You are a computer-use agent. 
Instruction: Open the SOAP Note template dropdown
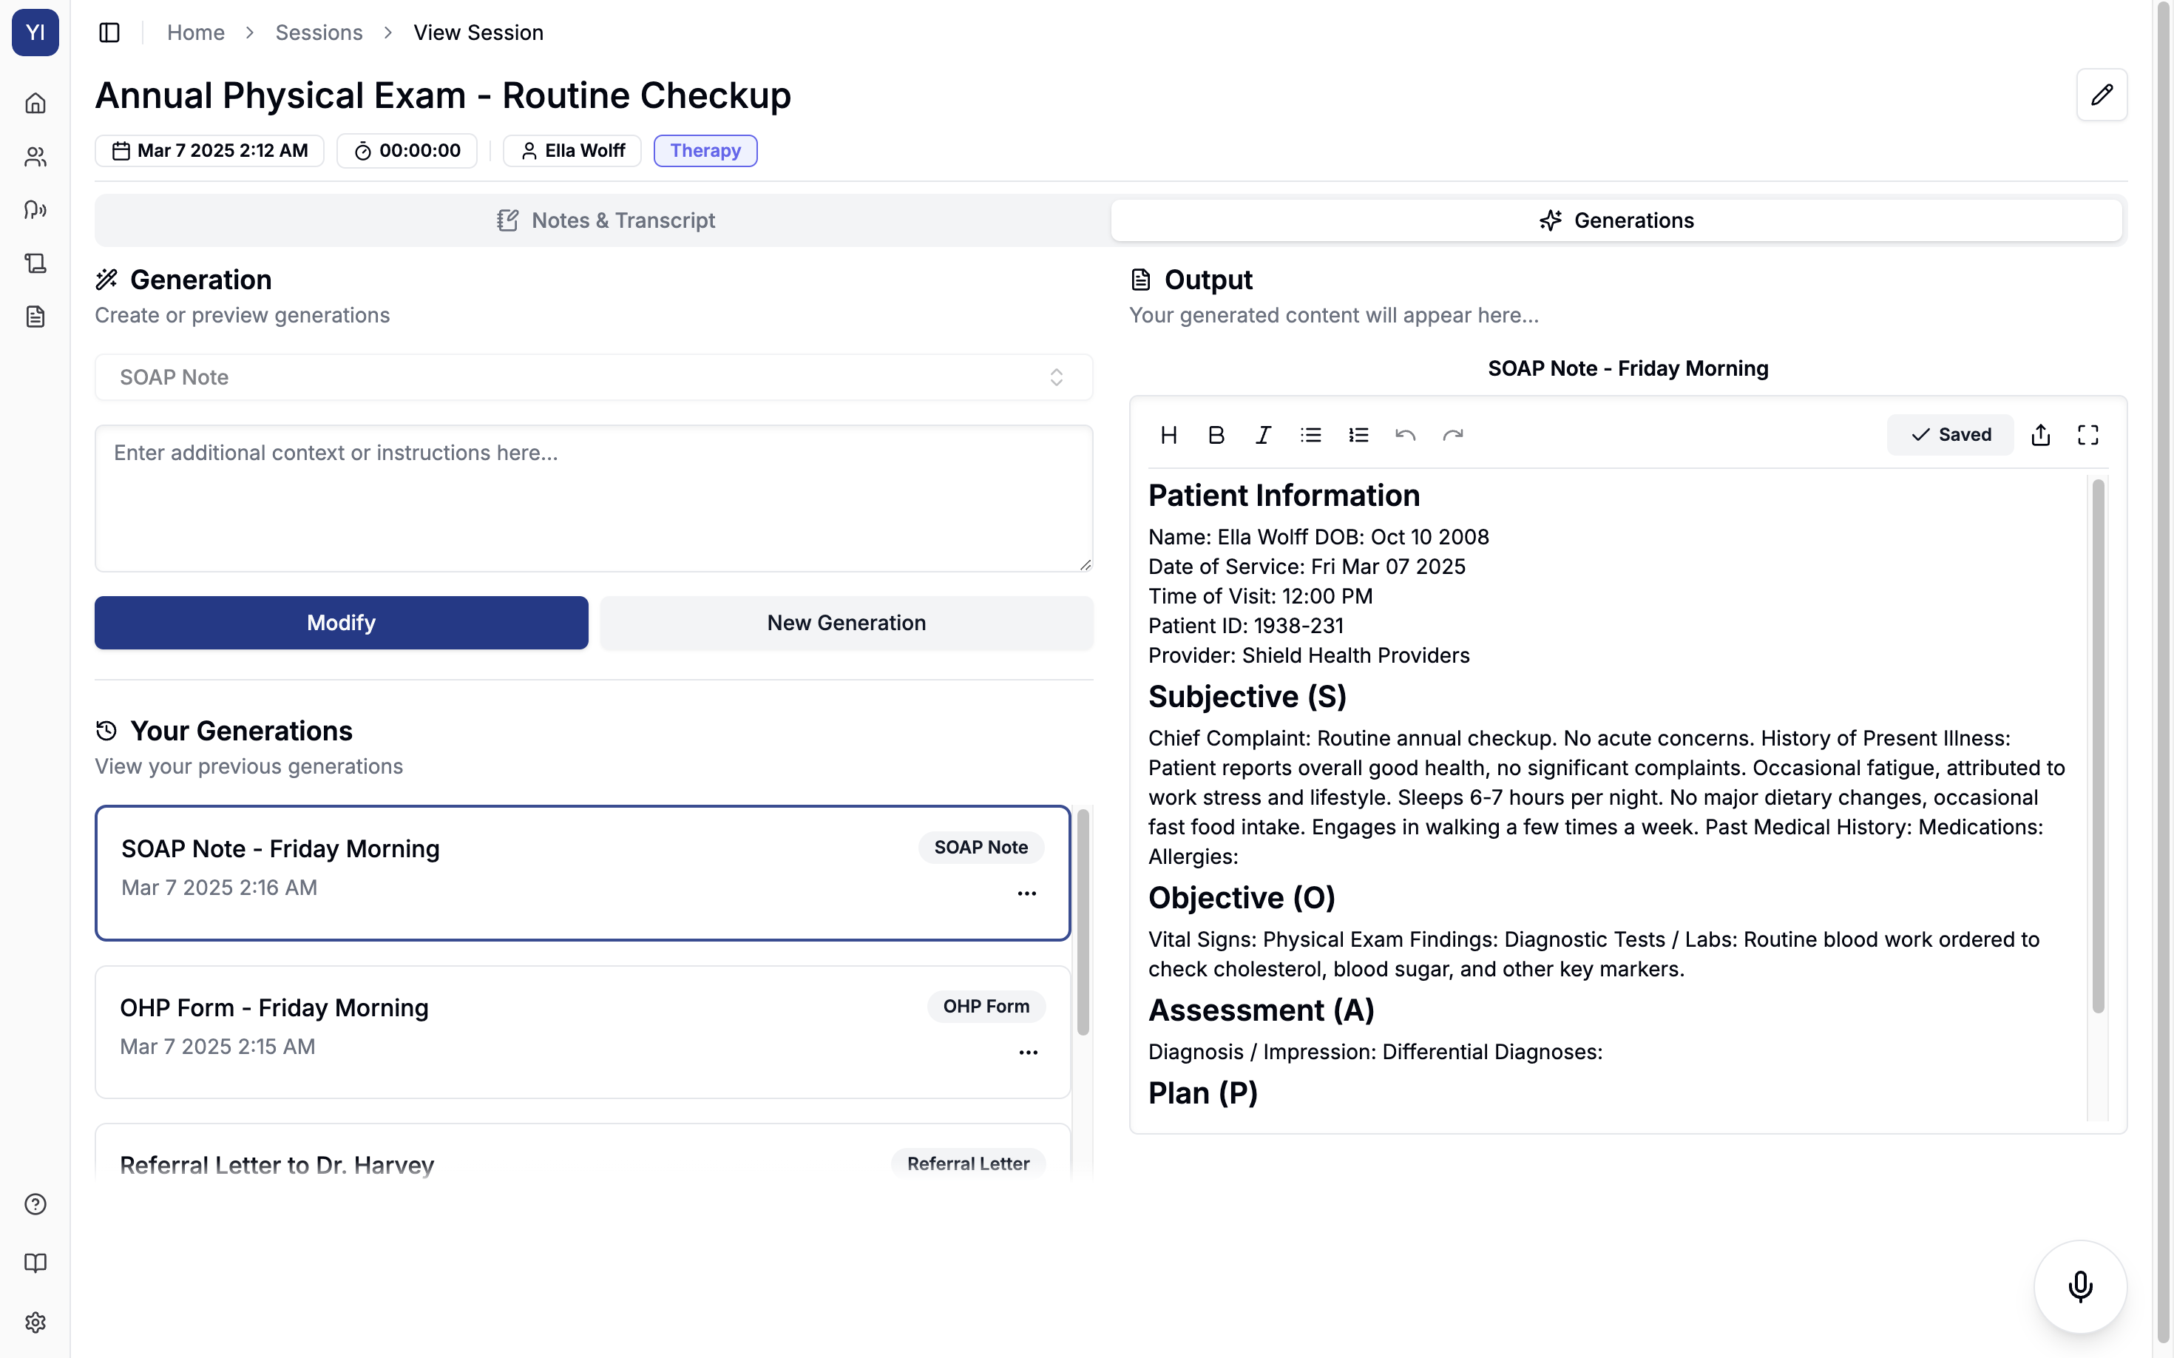click(x=592, y=377)
